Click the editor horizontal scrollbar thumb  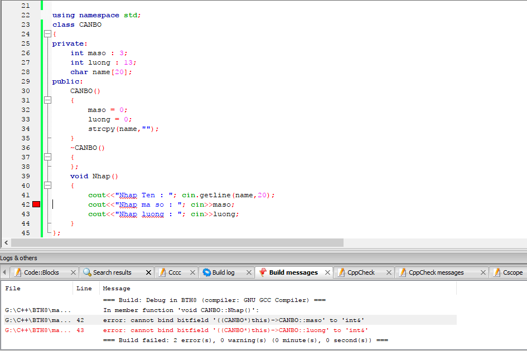point(177,243)
